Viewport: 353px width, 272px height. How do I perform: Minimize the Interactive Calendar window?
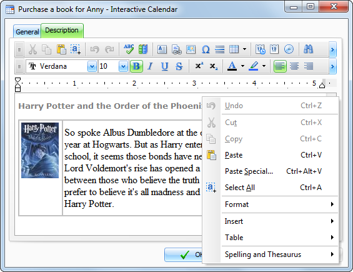[294, 7]
